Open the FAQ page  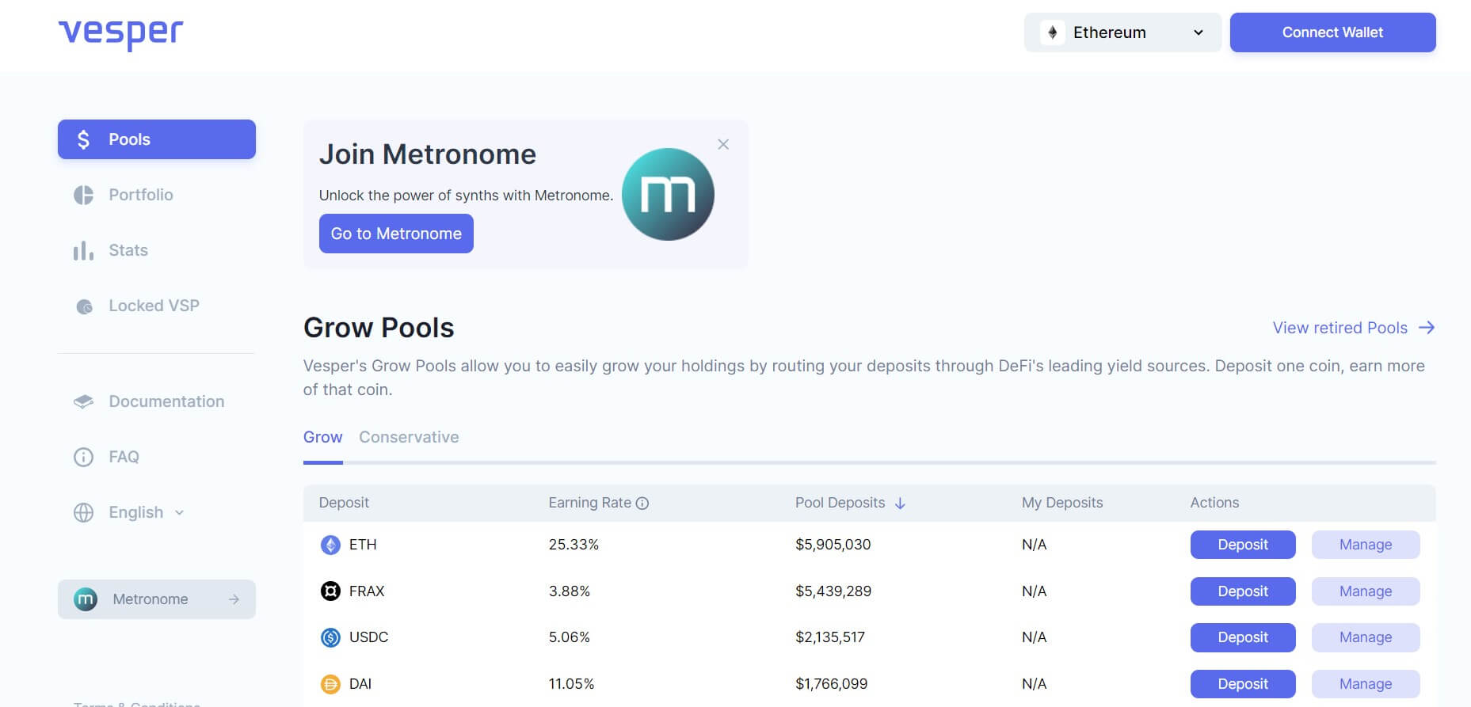[124, 457]
